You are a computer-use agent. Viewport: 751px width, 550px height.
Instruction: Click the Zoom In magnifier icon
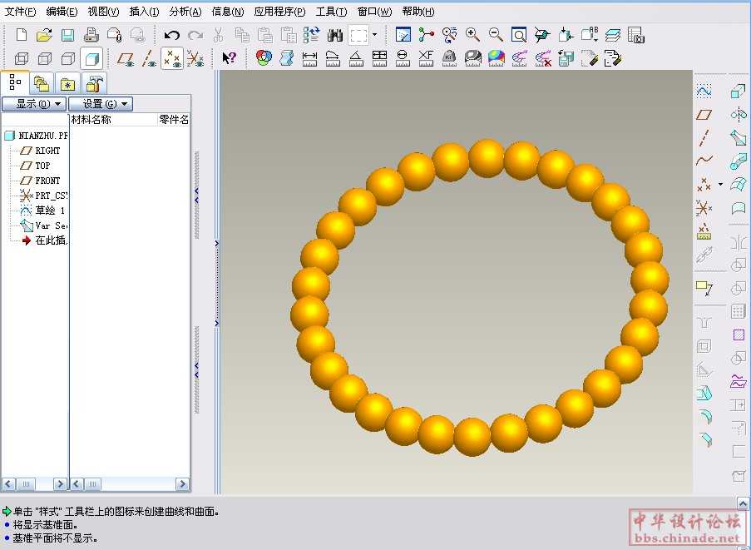[x=472, y=35]
